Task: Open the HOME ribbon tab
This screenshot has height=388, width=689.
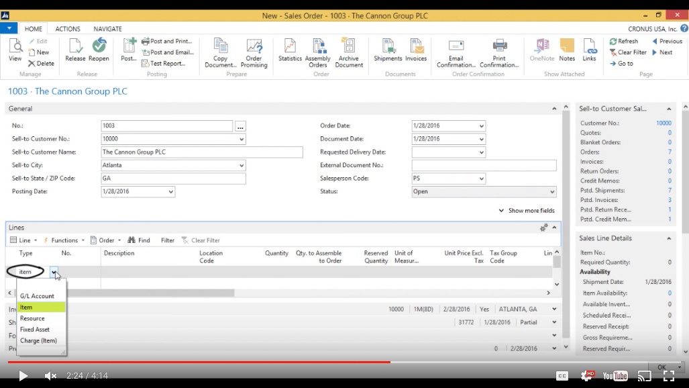Action: pos(34,29)
